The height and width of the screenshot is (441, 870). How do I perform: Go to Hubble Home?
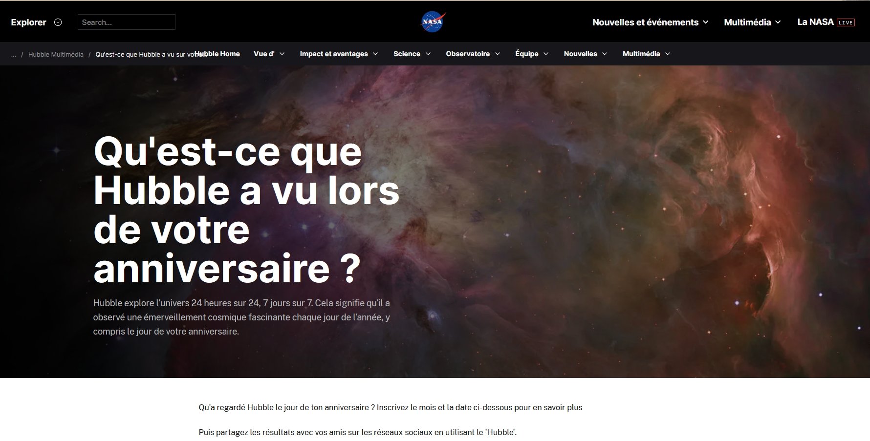[x=220, y=54]
